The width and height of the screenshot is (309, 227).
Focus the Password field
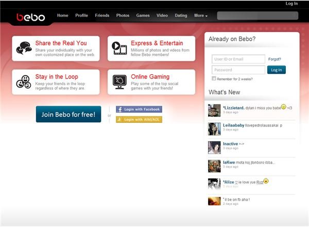pyautogui.click(x=238, y=70)
